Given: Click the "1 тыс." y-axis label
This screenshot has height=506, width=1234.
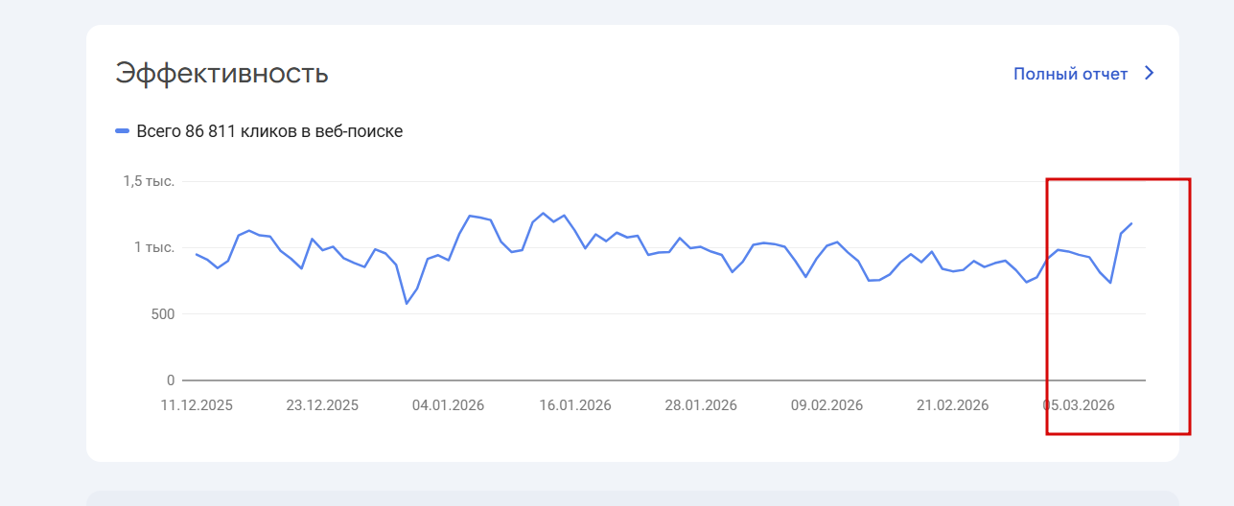Looking at the screenshot, I should [153, 247].
